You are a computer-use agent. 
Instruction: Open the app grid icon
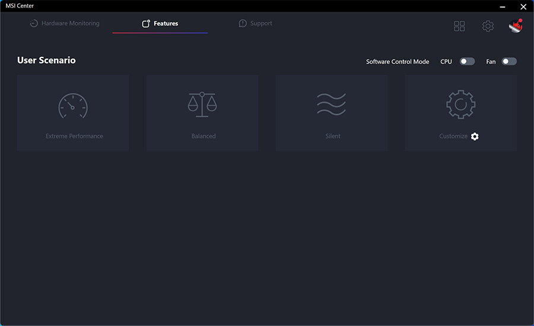click(x=459, y=26)
